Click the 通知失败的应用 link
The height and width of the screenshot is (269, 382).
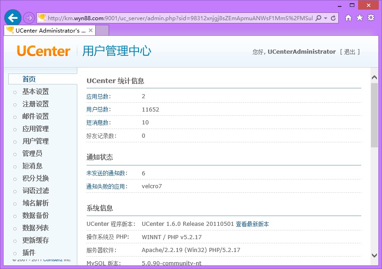106,186
